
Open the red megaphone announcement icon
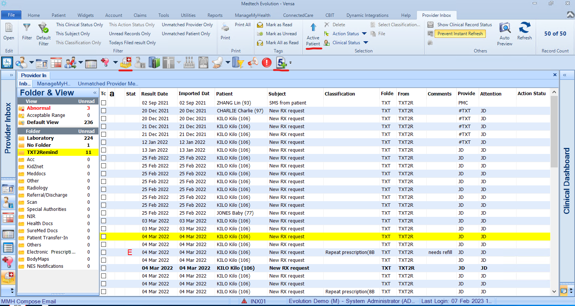pos(252,62)
